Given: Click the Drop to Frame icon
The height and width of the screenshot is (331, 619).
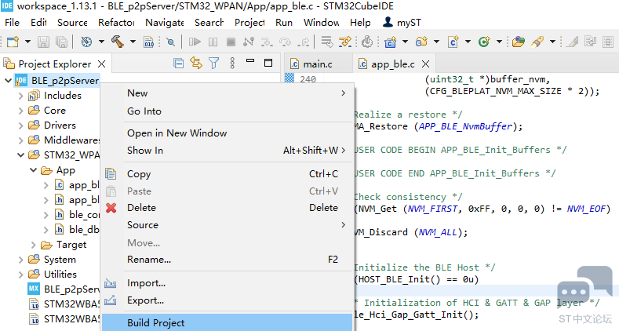Looking at the screenshot, I should click(327, 42).
